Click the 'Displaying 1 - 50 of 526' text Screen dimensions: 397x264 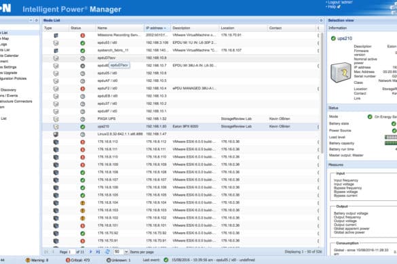tap(303, 252)
